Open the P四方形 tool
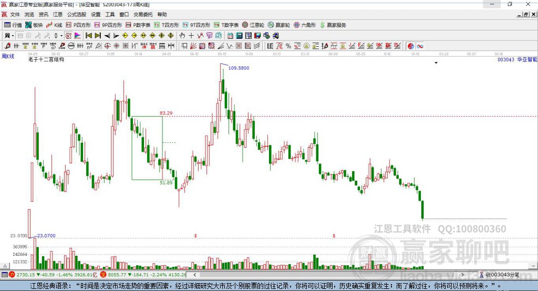 pyautogui.click(x=78, y=25)
